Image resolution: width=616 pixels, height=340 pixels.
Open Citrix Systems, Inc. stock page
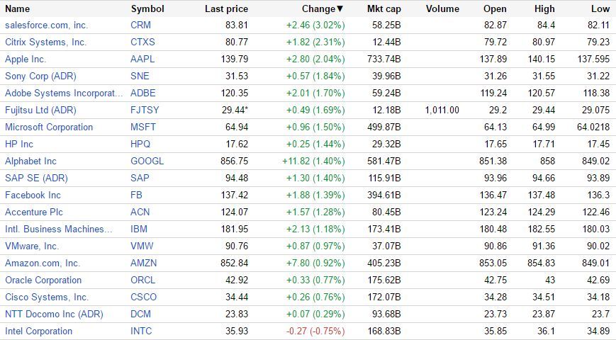45,42
